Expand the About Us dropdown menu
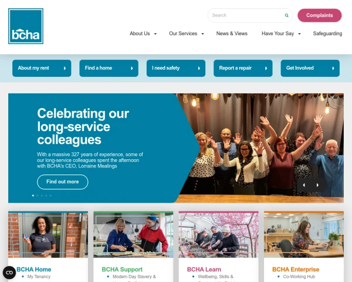352x282 pixels. (x=143, y=33)
